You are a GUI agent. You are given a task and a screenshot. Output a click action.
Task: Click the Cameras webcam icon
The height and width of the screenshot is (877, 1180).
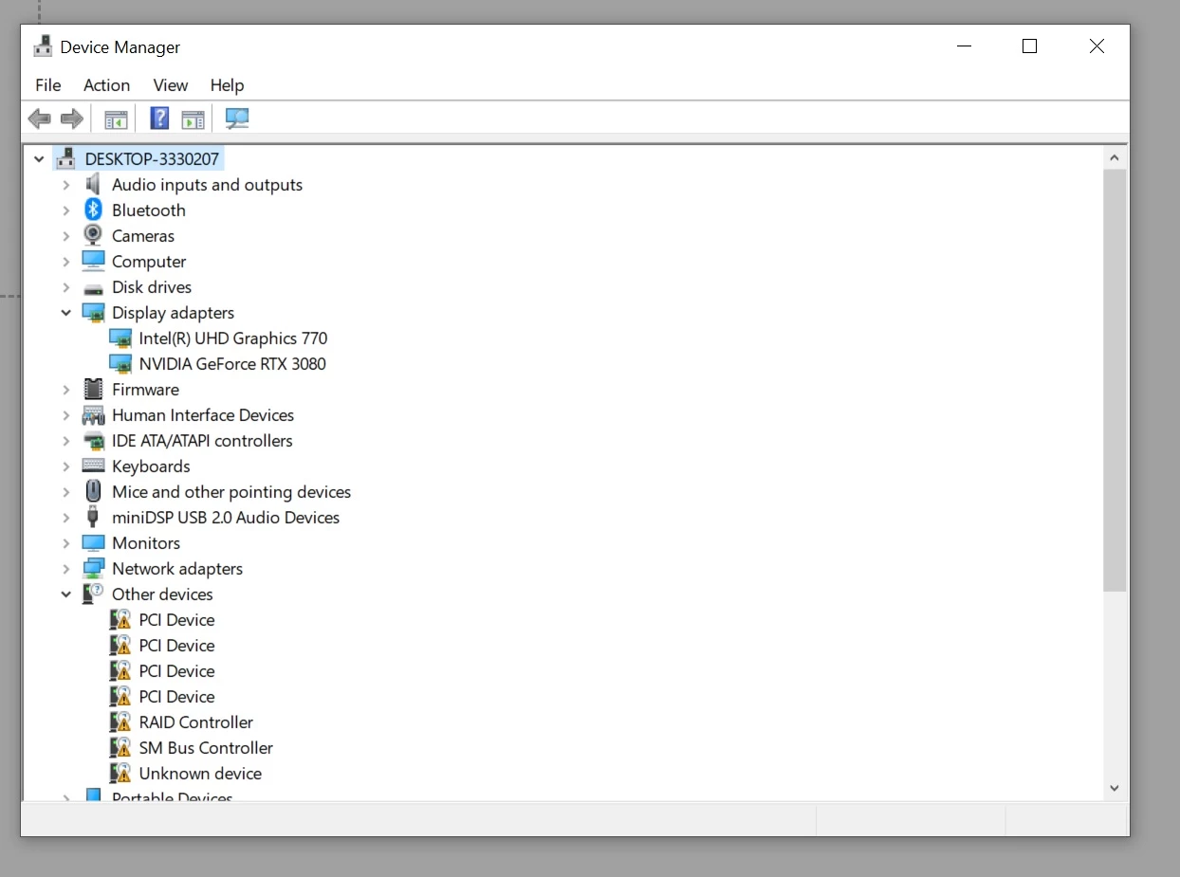pos(93,235)
